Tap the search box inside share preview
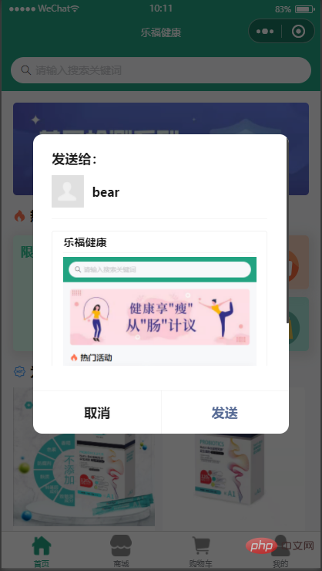322x571 pixels. click(159, 269)
